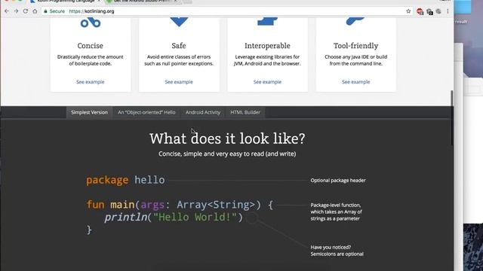Open See example under Interoperable
483x271 pixels.
coord(267,82)
